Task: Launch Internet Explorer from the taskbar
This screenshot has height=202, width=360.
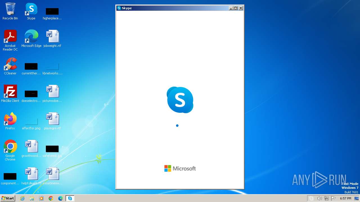Action: pos(22,198)
